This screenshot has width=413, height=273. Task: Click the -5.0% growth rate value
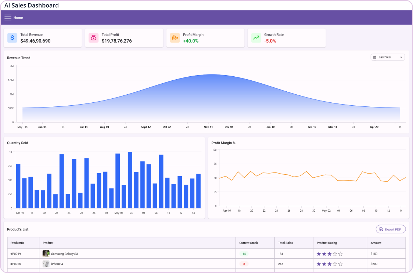tap(270, 41)
